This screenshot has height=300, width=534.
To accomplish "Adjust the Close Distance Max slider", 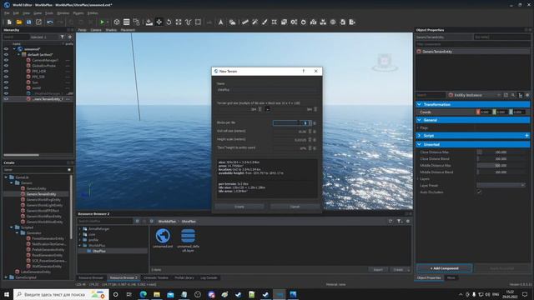I will (501, 152).
